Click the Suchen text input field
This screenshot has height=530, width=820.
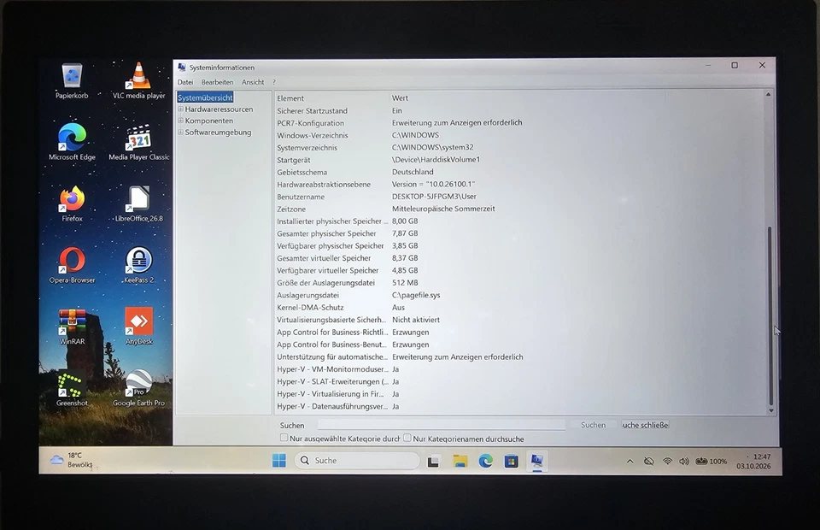[x=442, y=424]
